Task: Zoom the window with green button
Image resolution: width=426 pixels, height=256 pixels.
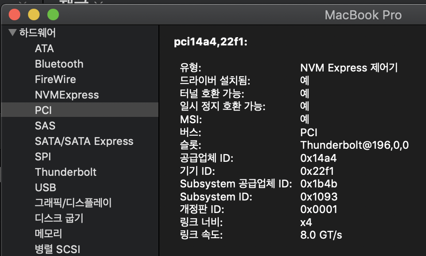Action: pyautogui.click(x=53, y=14)
